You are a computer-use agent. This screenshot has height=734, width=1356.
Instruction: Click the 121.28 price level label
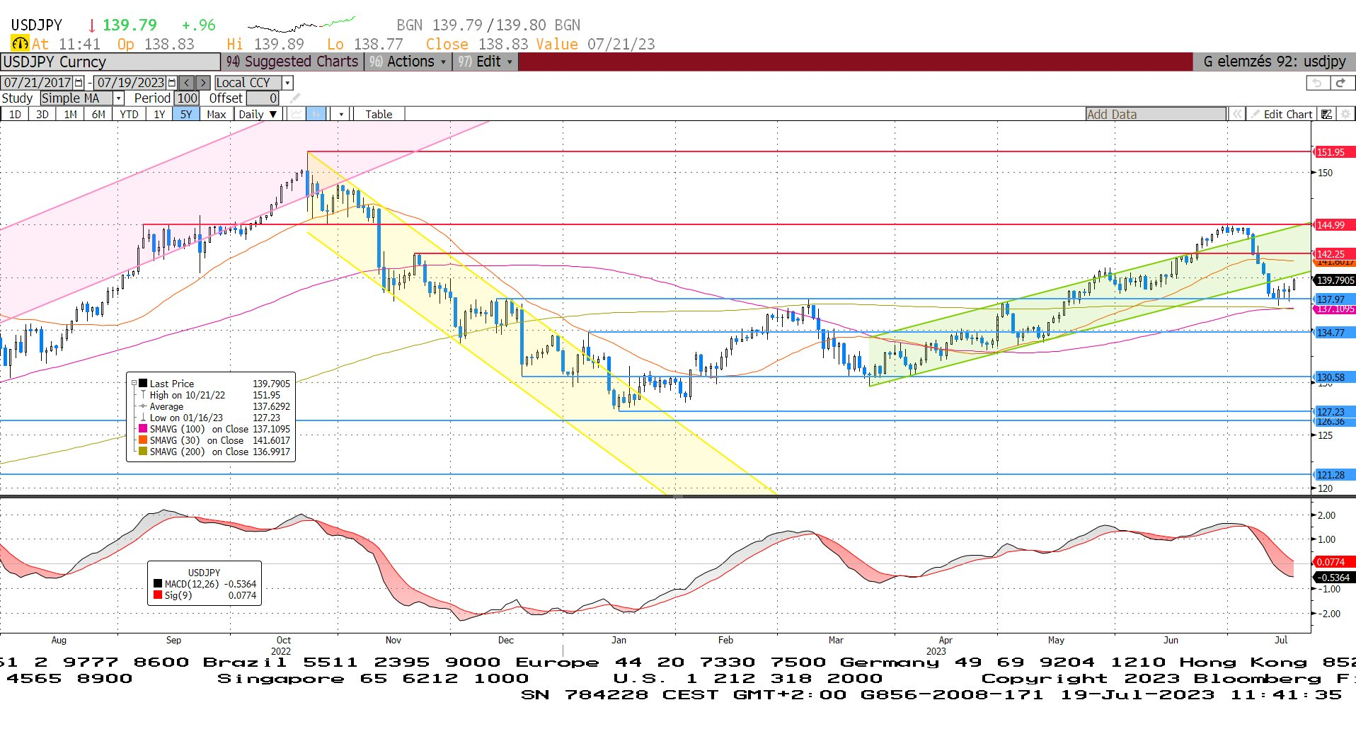[1333, 475]
